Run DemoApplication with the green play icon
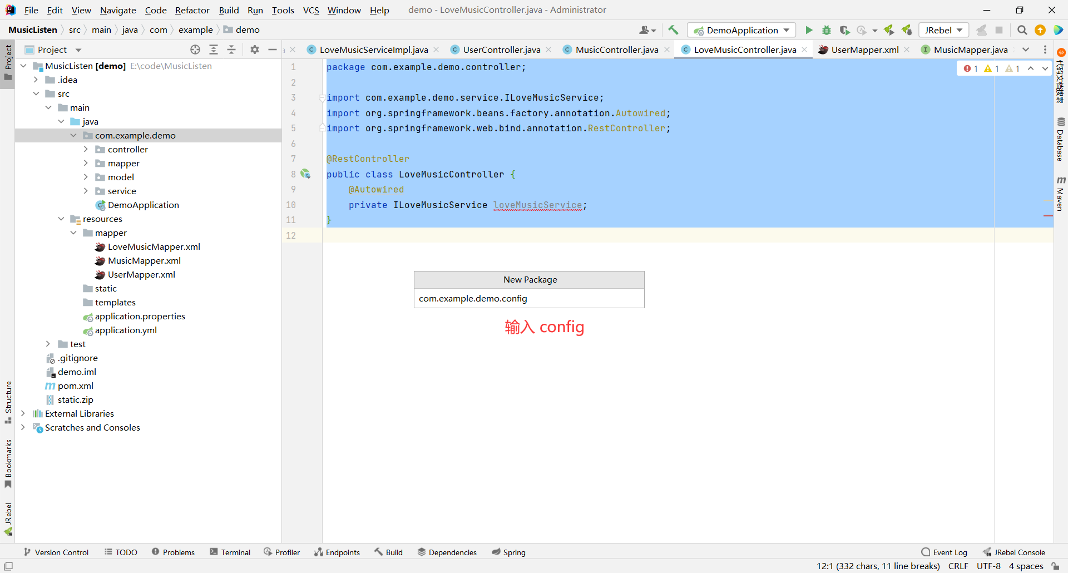 click(809, 30)
